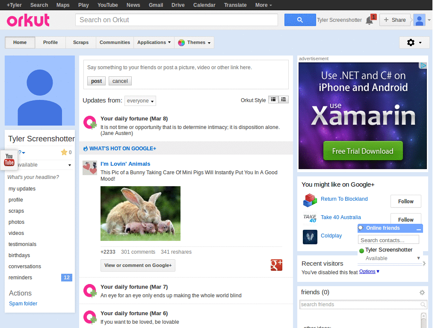Click Return To Blockland page icon

[x=310, y=200]
